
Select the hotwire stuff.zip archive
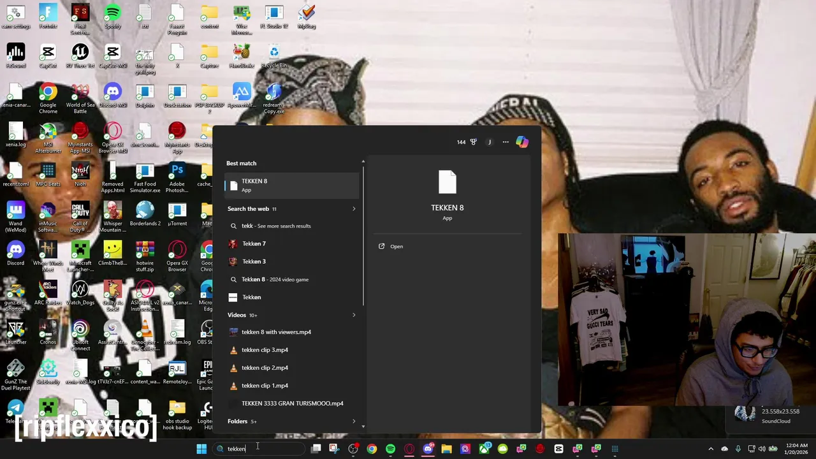(145, 257)
